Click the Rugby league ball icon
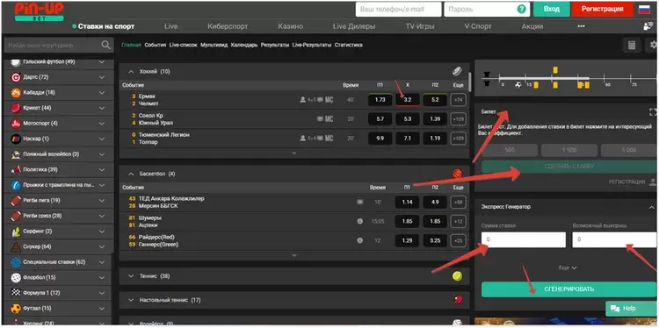Viewport: 659px width, 328px height. tap(16, 201)
